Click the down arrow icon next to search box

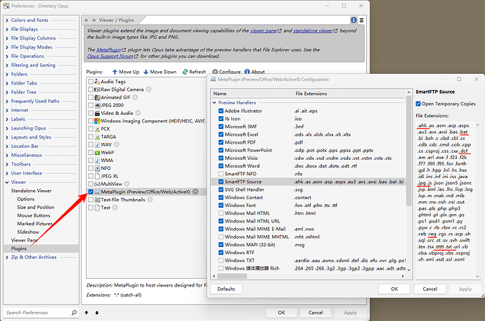tap(97, 313)
